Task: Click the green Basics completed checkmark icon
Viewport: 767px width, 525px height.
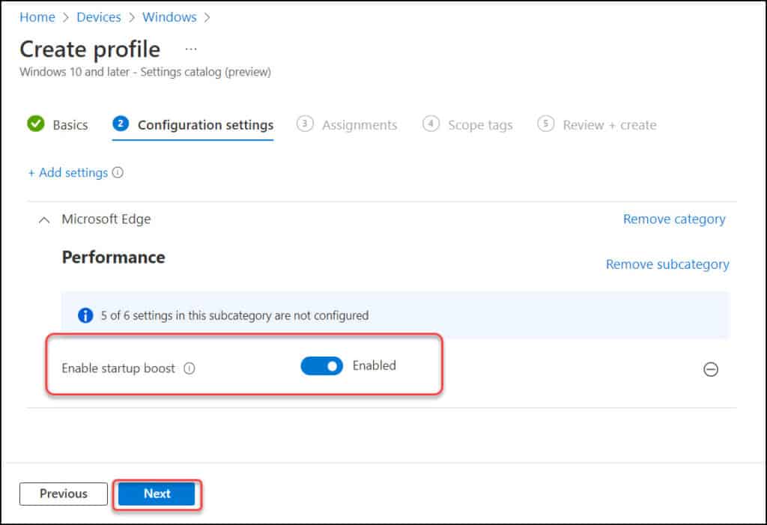Action: (x=36, y=124)
